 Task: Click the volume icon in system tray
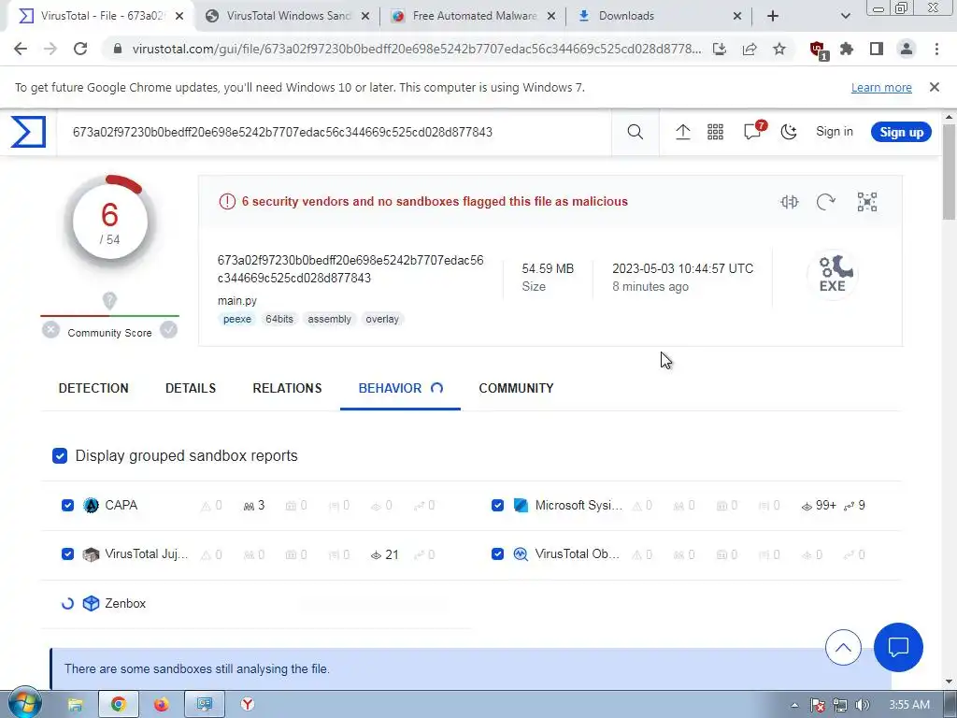click(x=863, y=705)
